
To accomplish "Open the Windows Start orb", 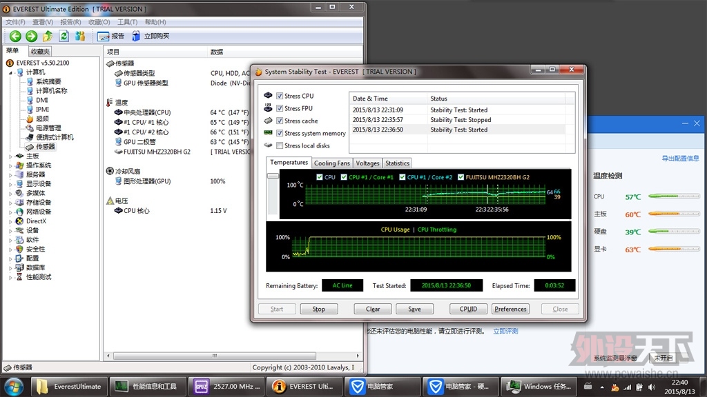I will point(14,387).
